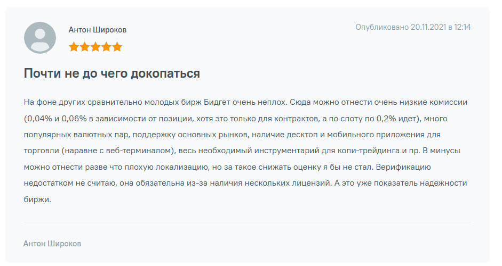Screen dimensions: 502x266
Task: Click the publication date 20.11.2021
Action: [428, 27]
